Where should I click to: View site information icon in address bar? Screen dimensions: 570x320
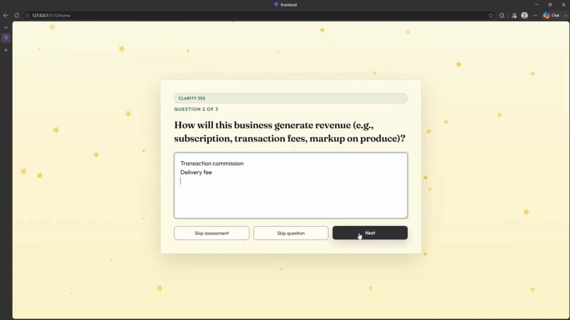click(x=27, y=16)
